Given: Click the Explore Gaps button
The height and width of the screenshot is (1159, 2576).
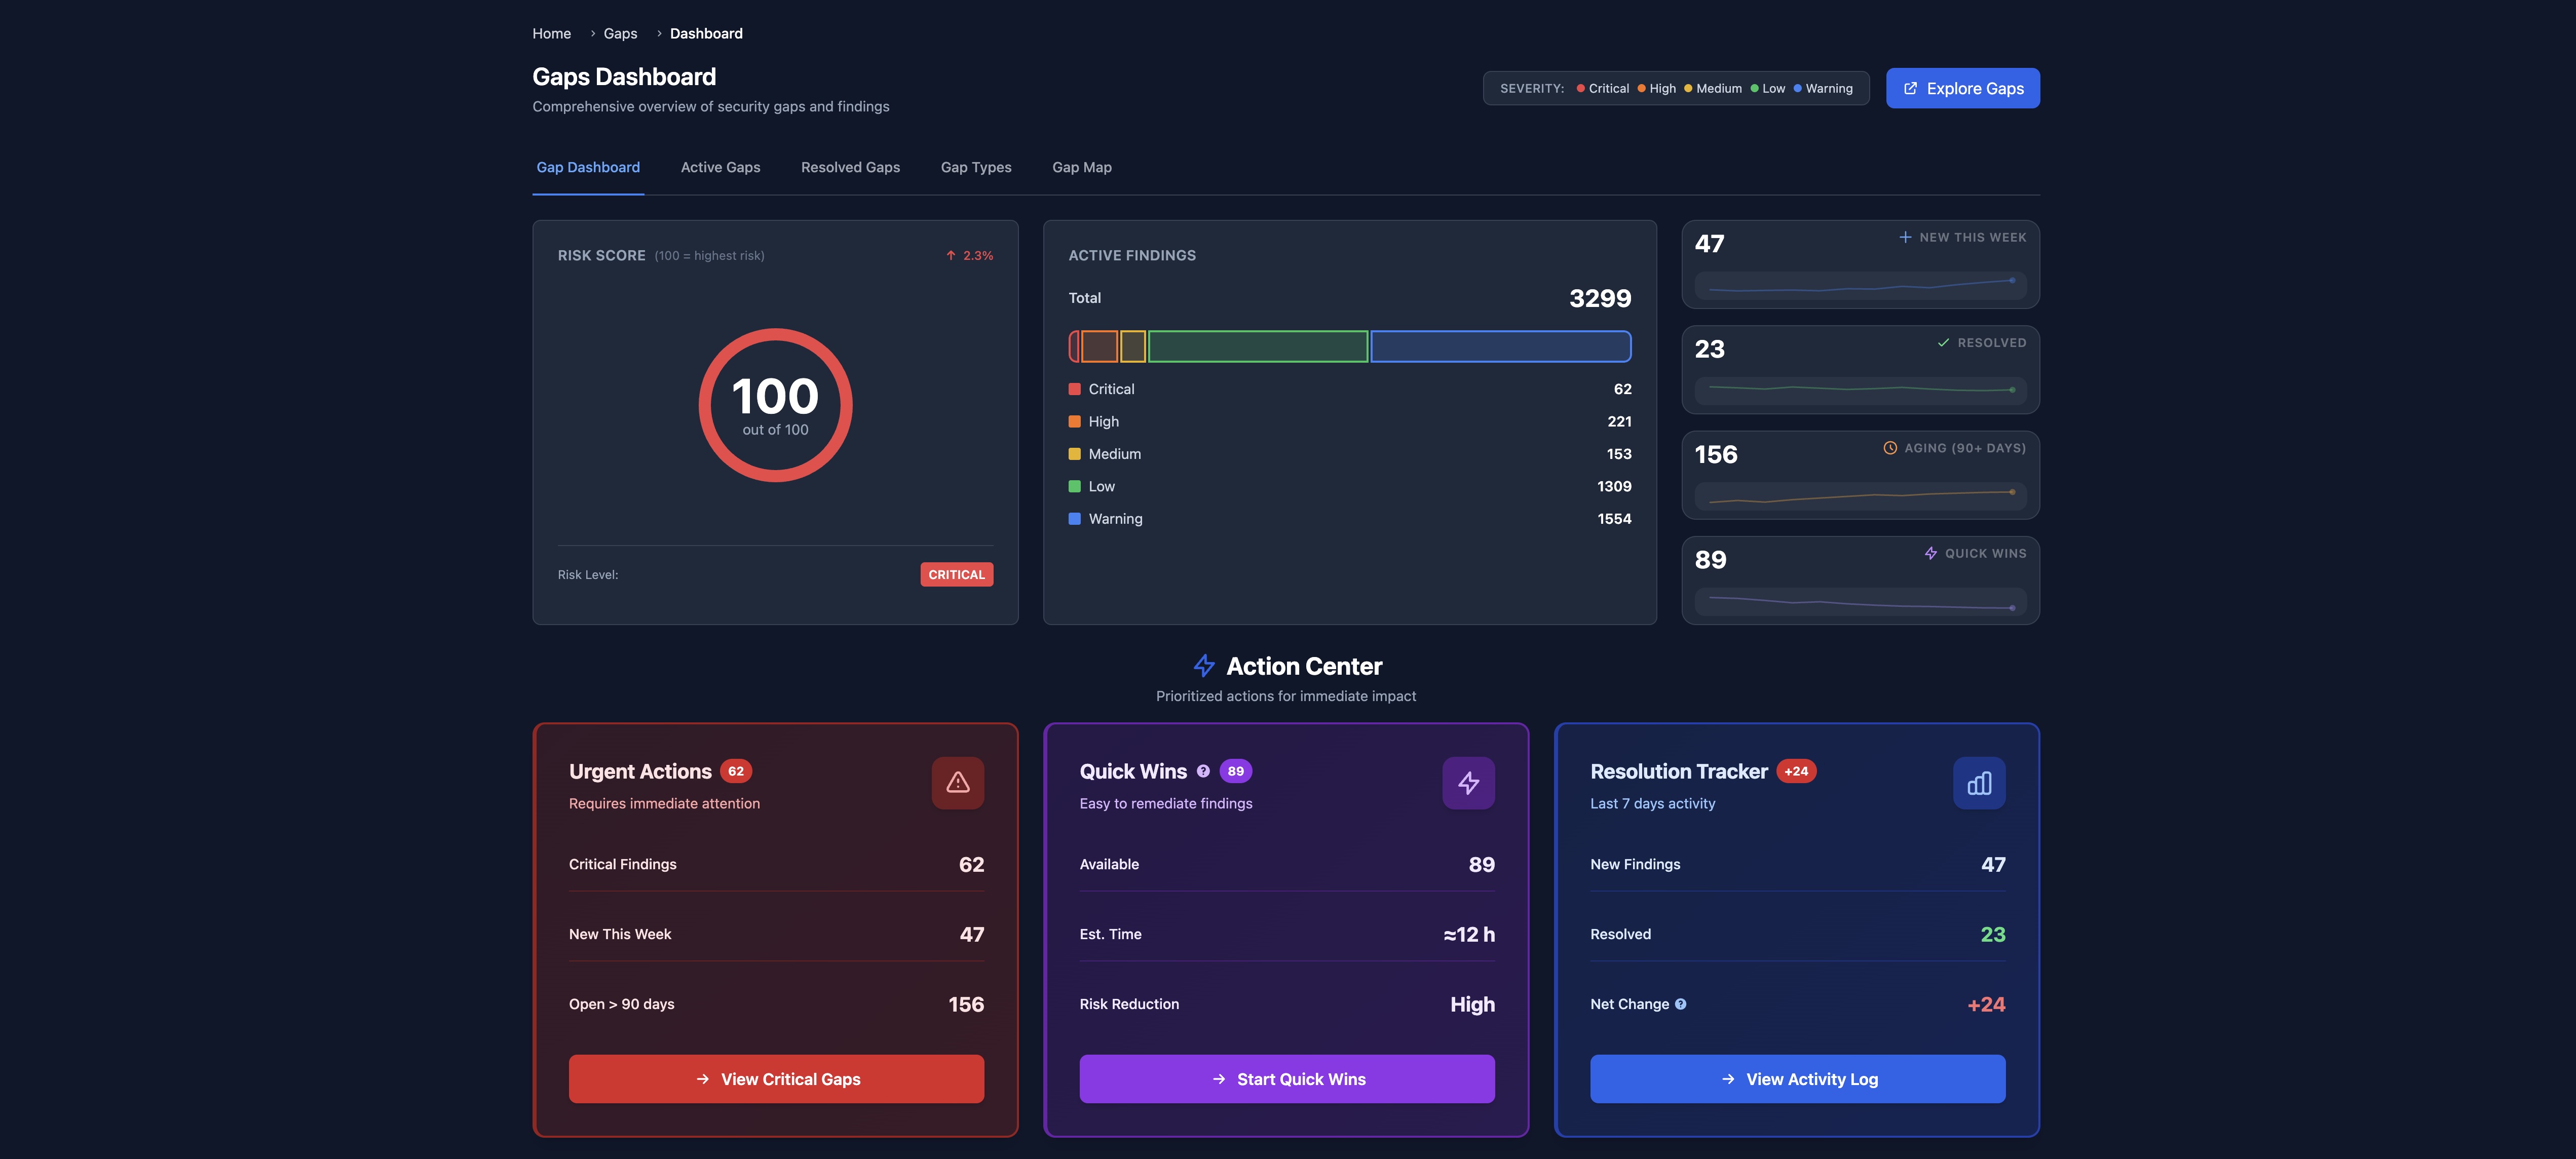Looking at the screenshot, I should click(1962, 88).
